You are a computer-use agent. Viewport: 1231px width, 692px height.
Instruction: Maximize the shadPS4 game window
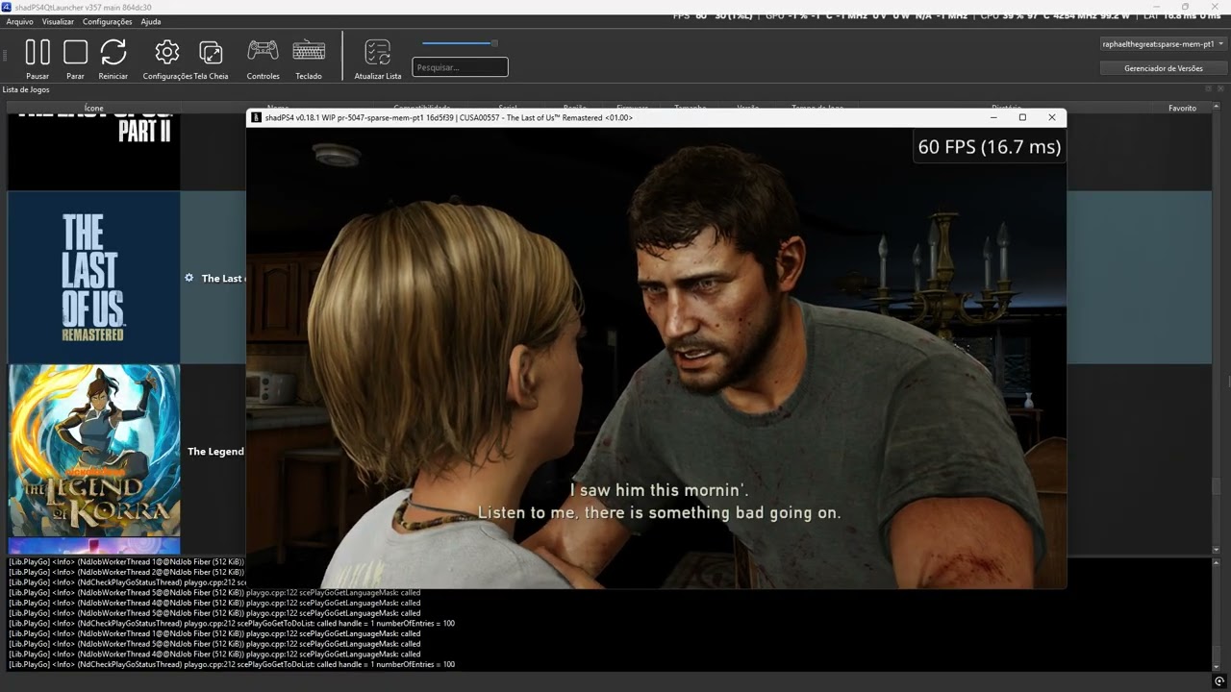(1022, 117)
